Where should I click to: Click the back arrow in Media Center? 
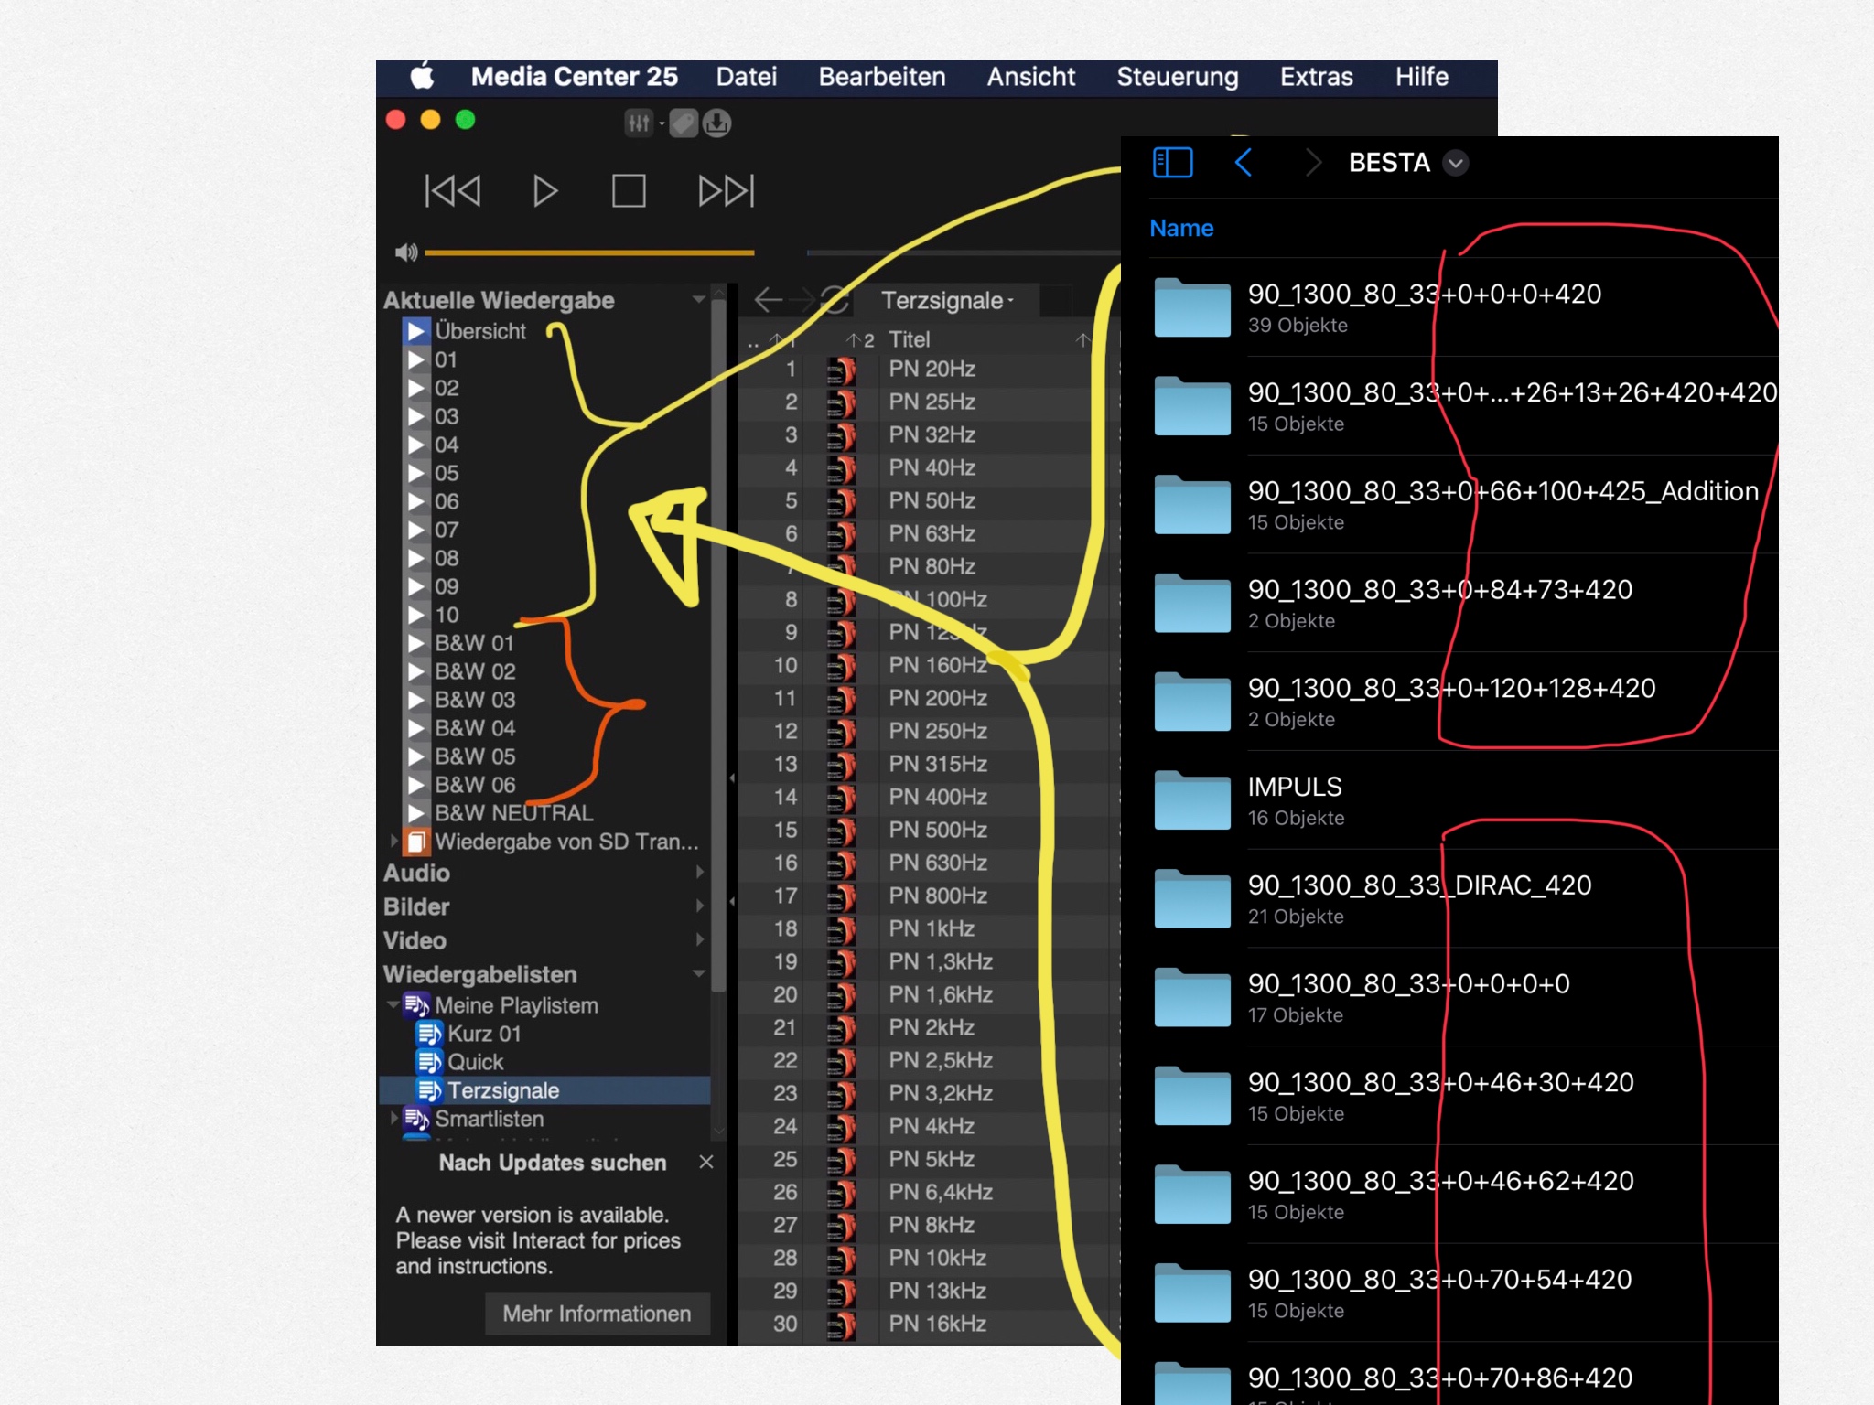(767, 299)
